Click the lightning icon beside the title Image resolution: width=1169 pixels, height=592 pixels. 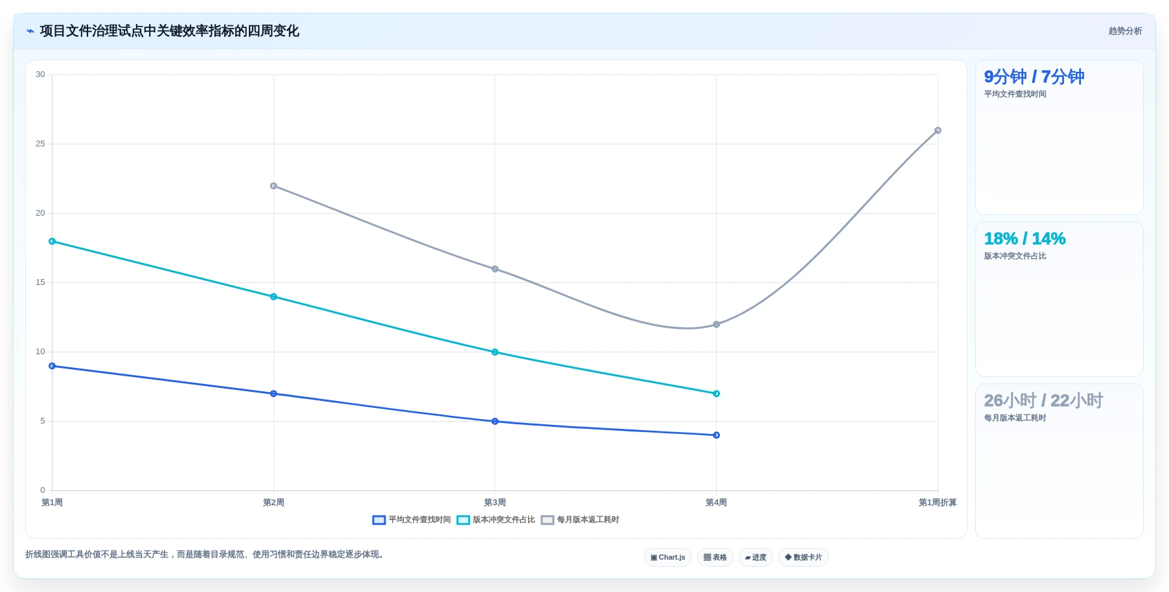(30, 31)
